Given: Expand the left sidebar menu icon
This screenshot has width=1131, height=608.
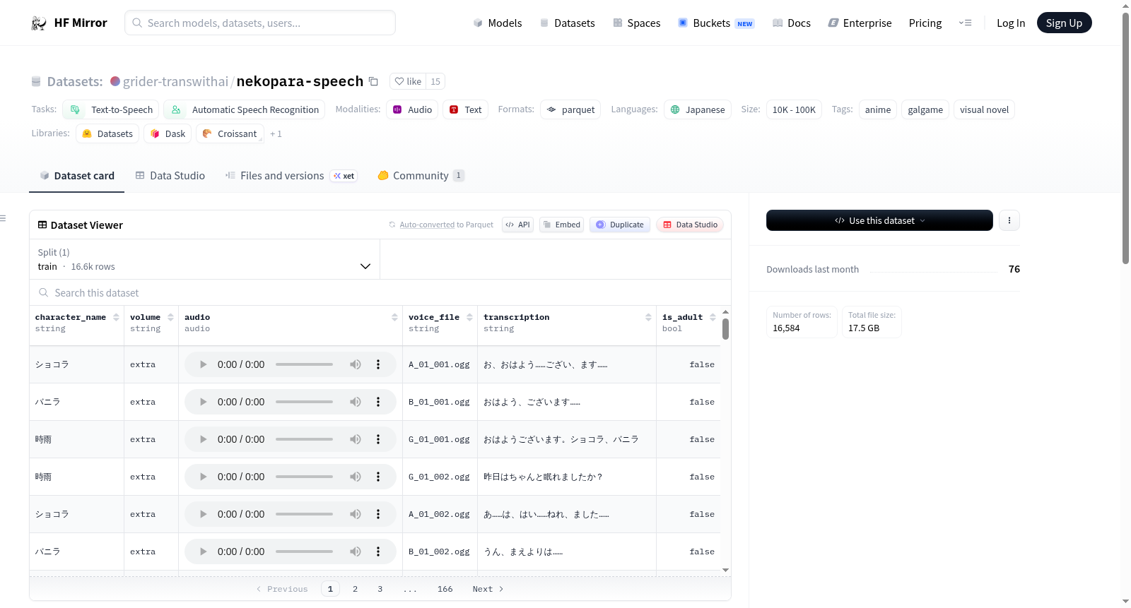Looking at the screenshot, I should pyautogui.click(x=3, y=218).
